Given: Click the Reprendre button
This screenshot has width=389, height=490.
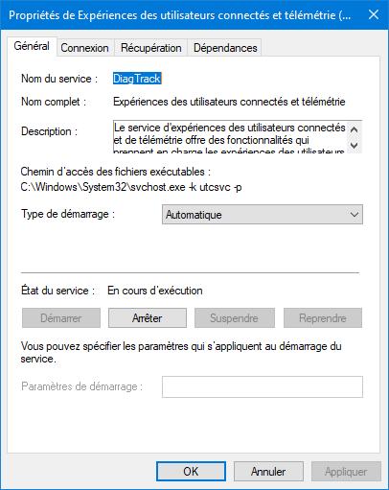Looking at the screenshot, I should click(323, 318).
